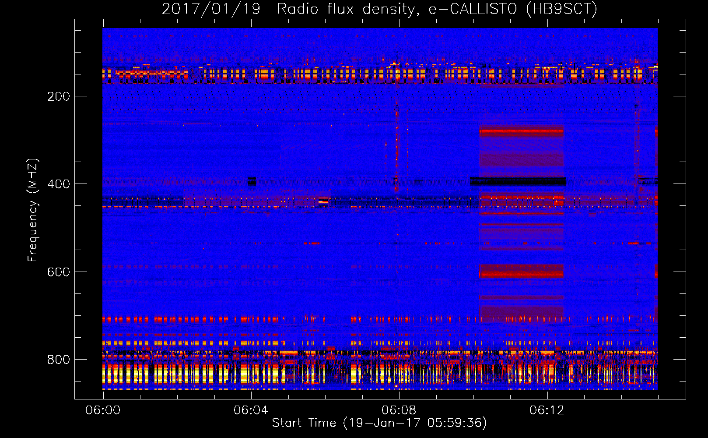Screen dimensions: 708x438
Task: Click the red emission band near 280 MHz
Action: 521,131
